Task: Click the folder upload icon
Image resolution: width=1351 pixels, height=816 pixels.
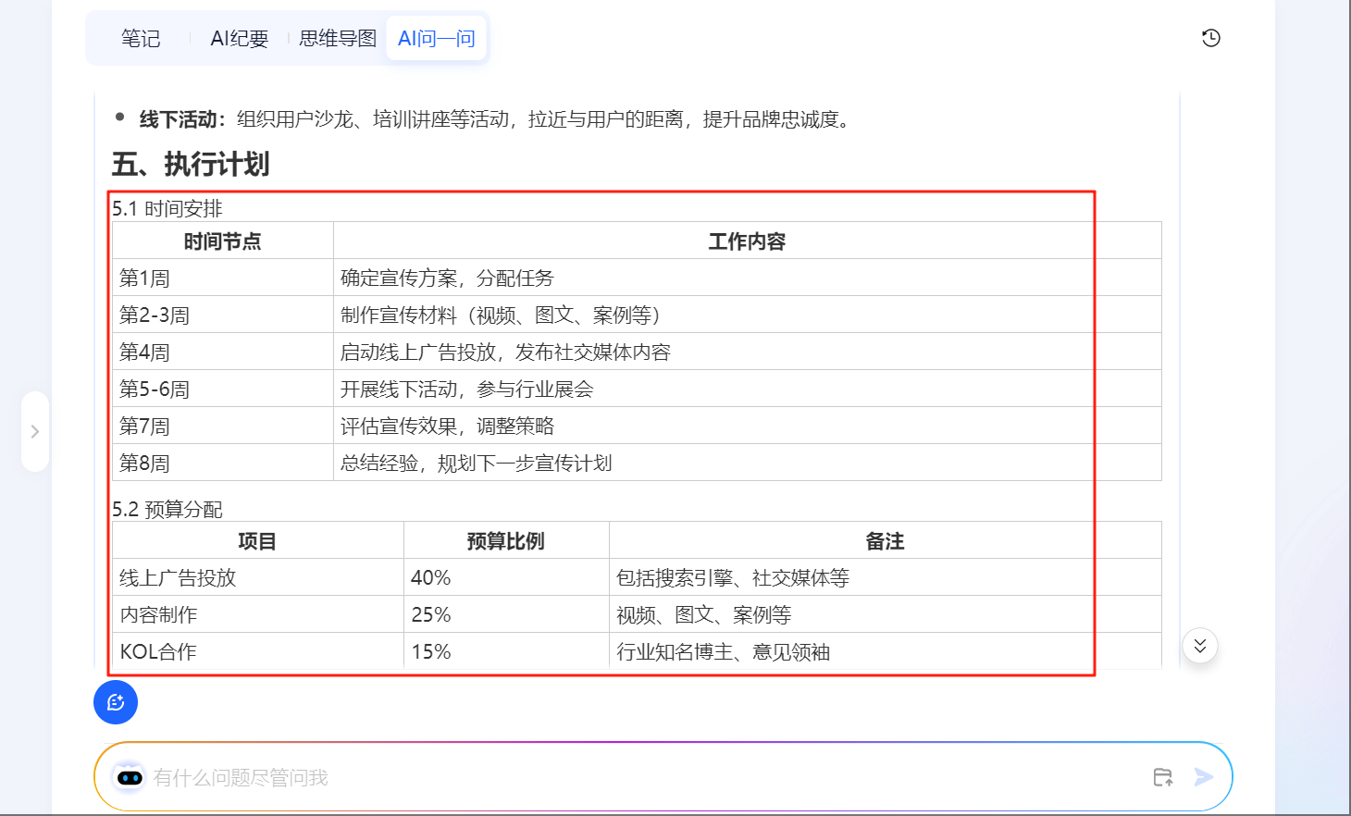Action: coord(1163,777)
